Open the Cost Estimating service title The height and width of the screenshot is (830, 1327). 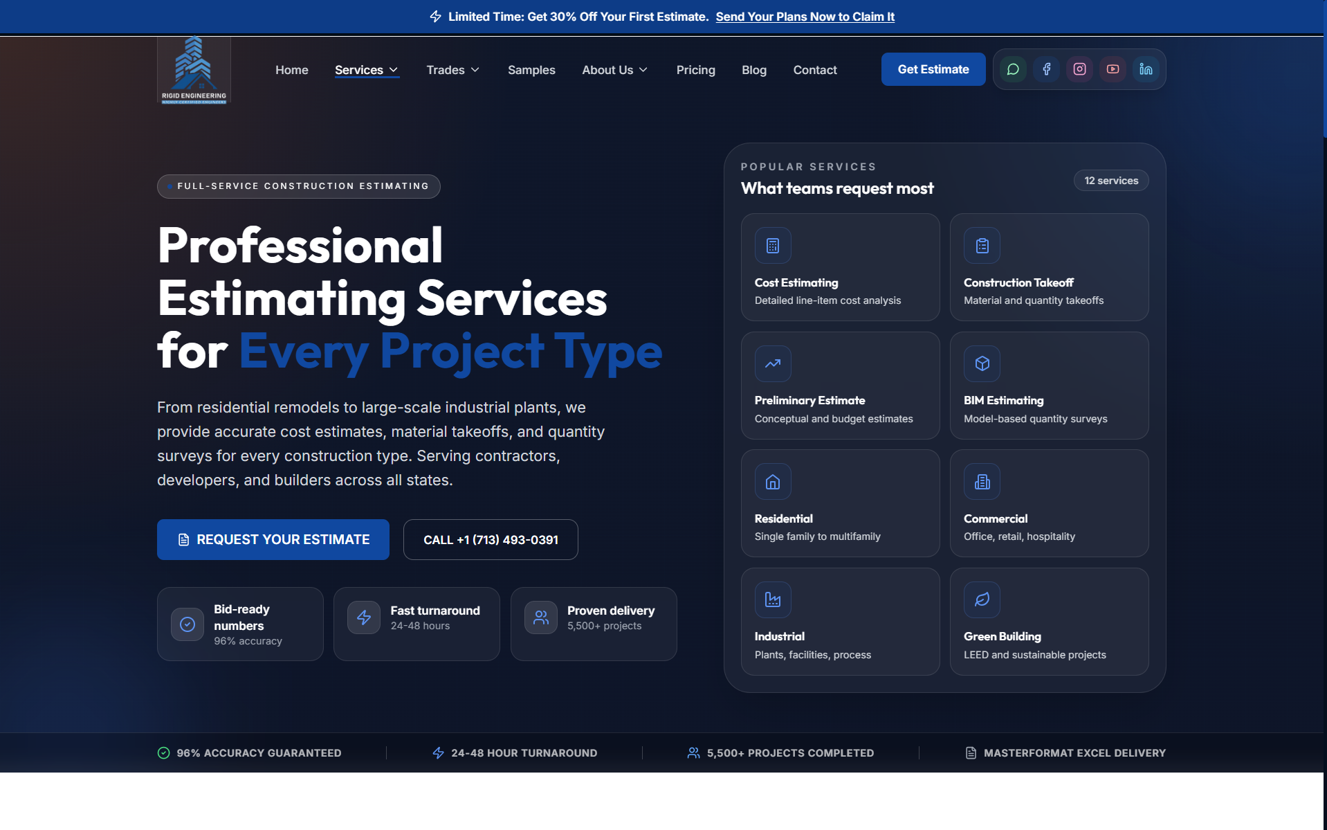tap(796, 282)
